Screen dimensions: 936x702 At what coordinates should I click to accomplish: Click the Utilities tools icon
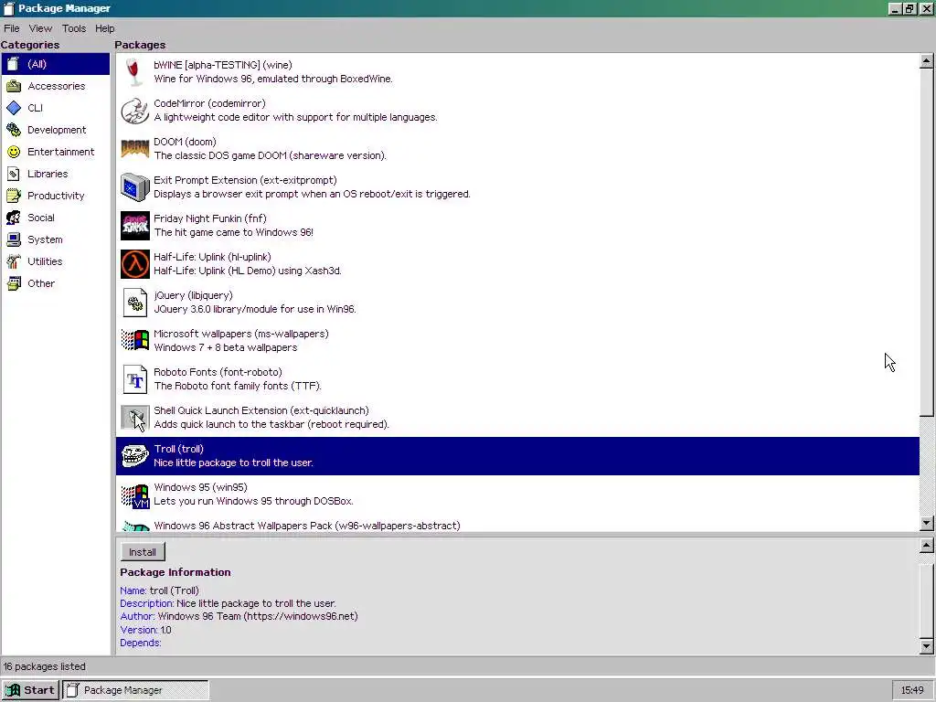14,261
